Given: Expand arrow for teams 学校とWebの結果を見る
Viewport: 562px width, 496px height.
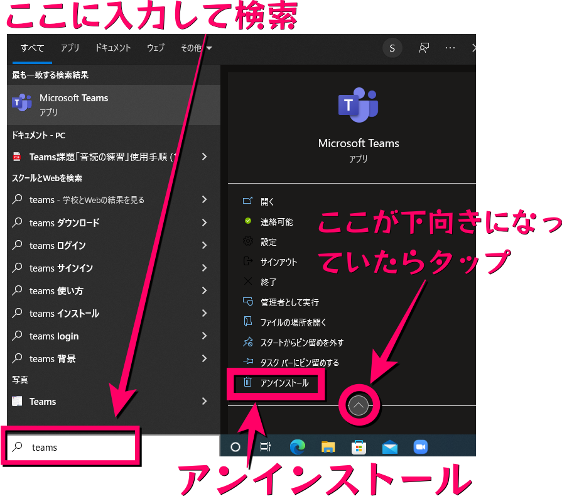Looking at the screenshot, I should coord(204,199).
